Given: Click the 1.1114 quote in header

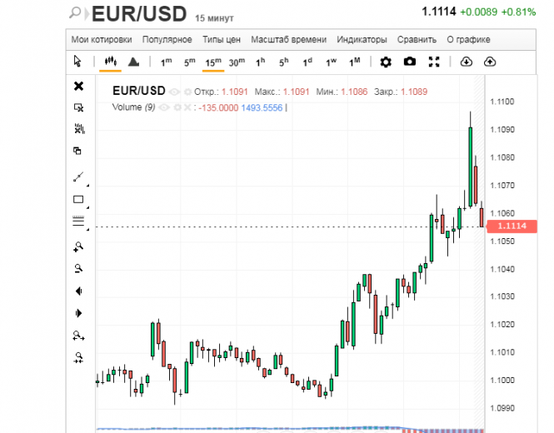Looking at the screenshot, I should point(439,12).
